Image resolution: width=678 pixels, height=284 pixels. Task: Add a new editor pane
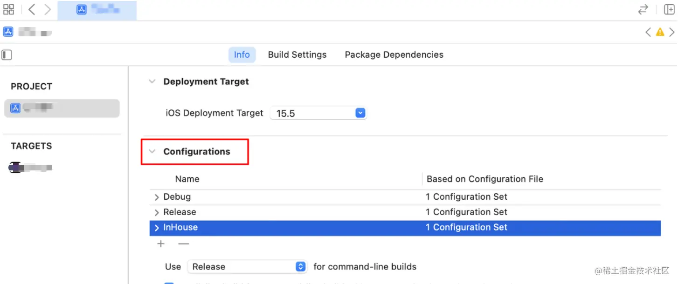[669, 9]
